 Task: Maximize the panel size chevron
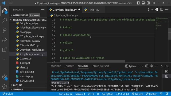click(x=162, y=66)
